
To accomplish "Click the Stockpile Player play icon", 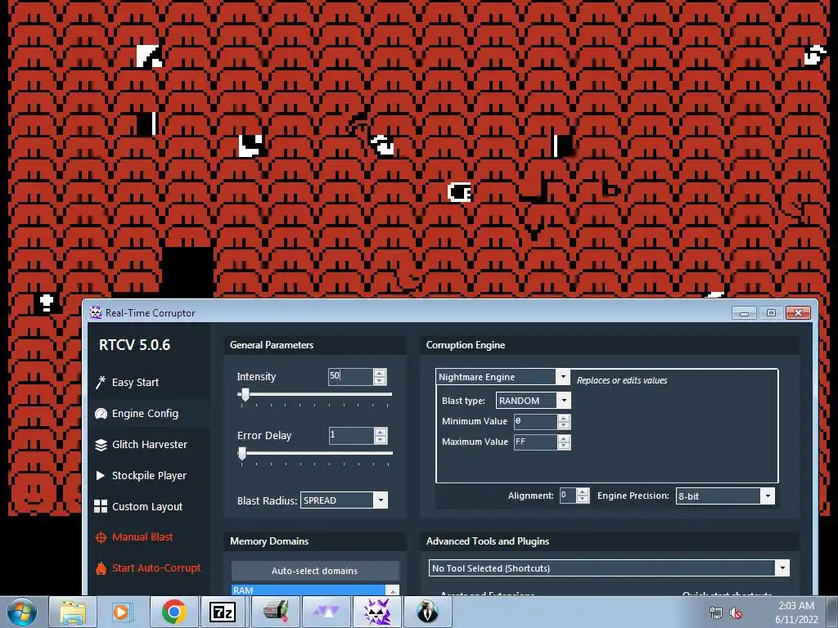I will point(100,475).
